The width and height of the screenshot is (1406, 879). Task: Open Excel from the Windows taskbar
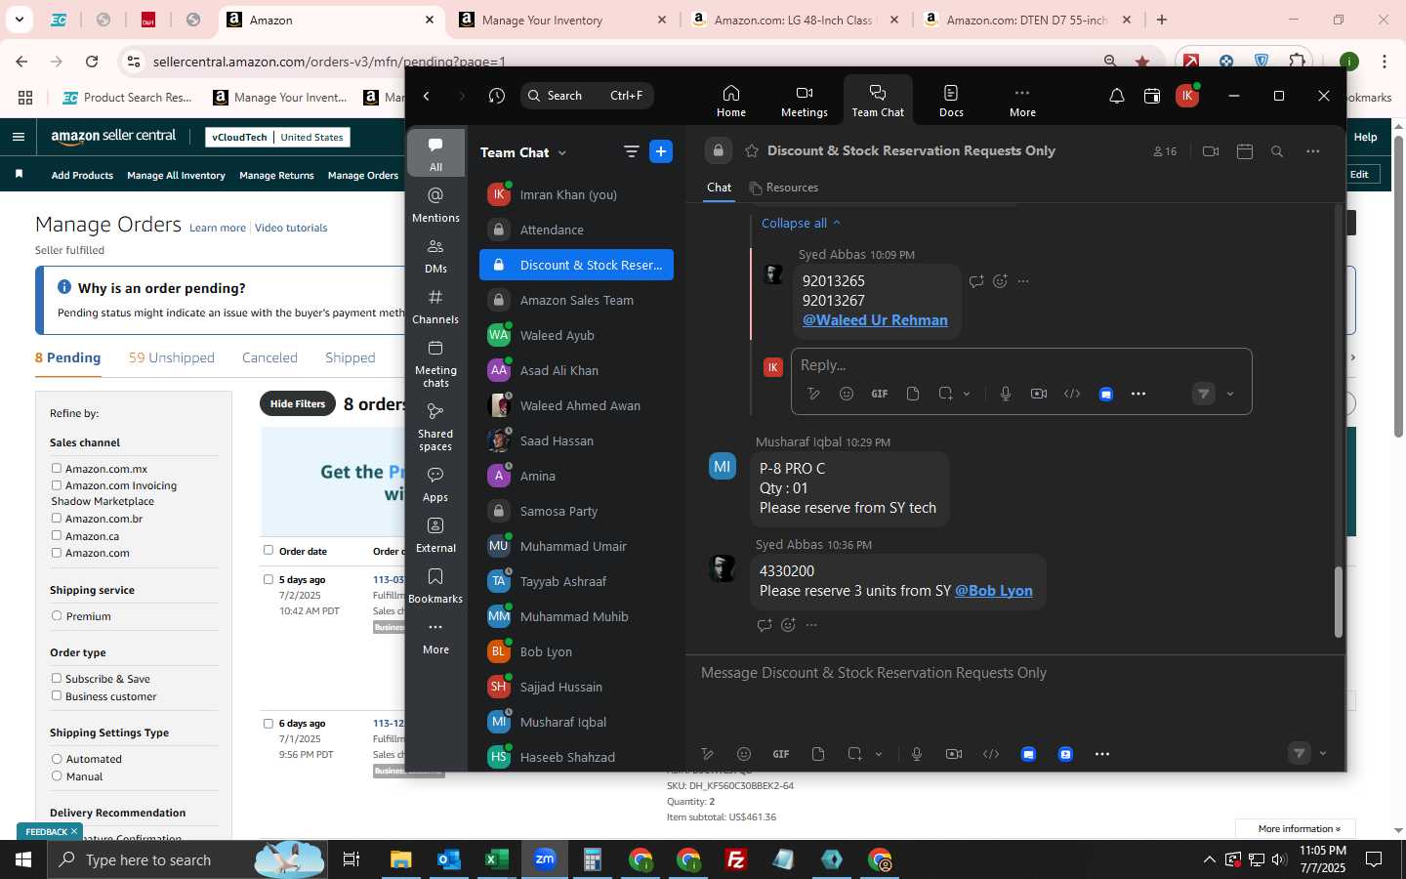click(496, 859)
